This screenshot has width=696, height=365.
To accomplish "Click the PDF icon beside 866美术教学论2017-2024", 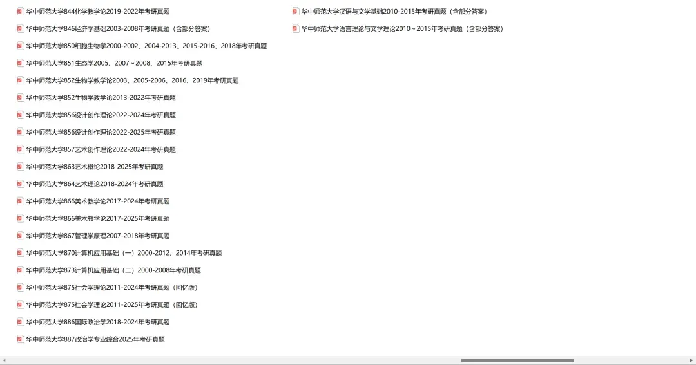I will [x=20, y=201].
